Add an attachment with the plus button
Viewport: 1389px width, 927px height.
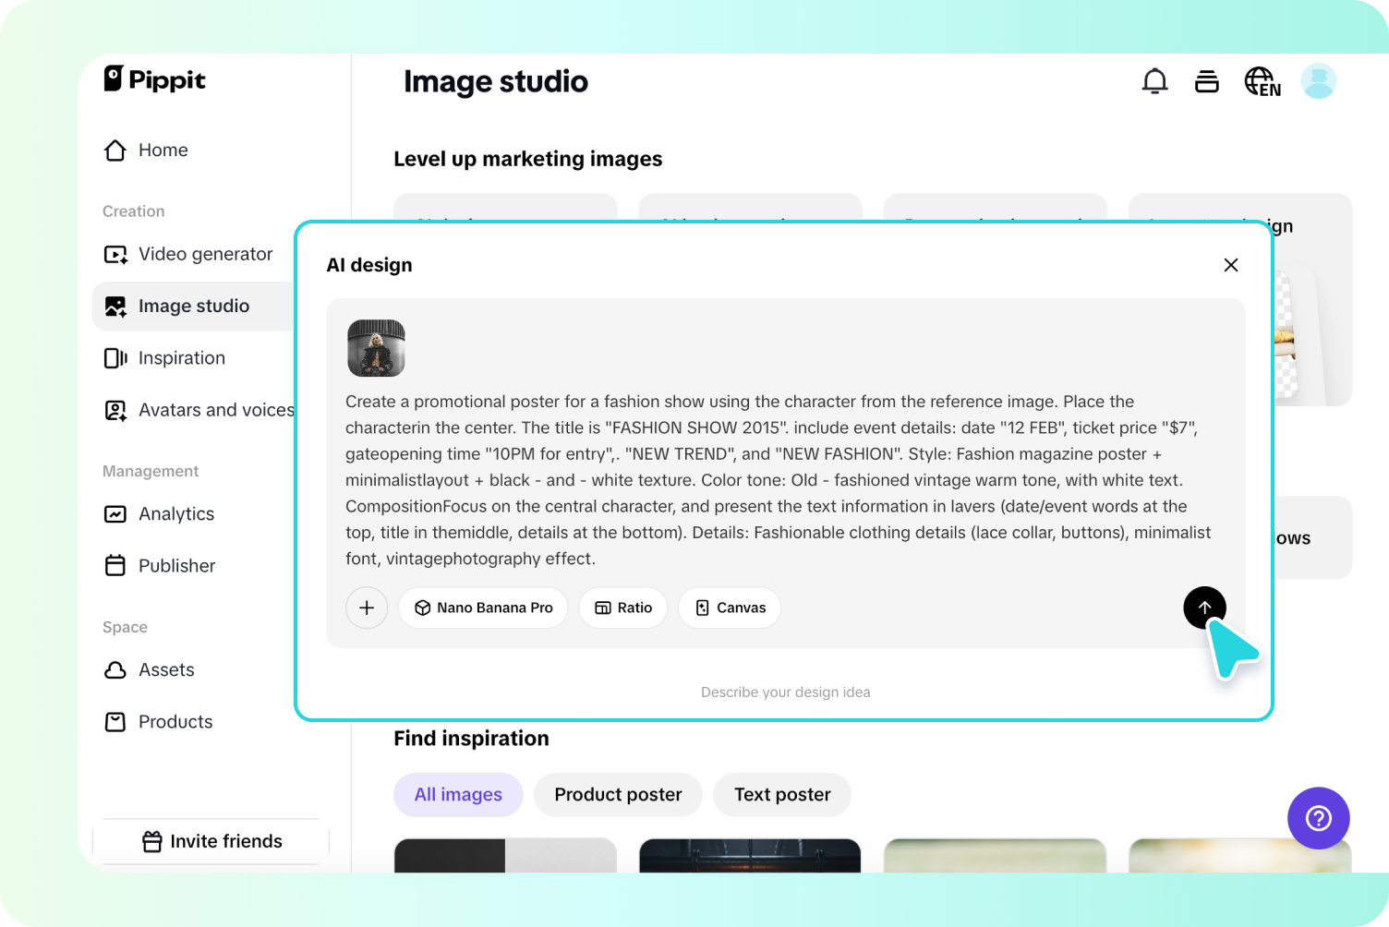pyautogui.click(x=367, y=608)
